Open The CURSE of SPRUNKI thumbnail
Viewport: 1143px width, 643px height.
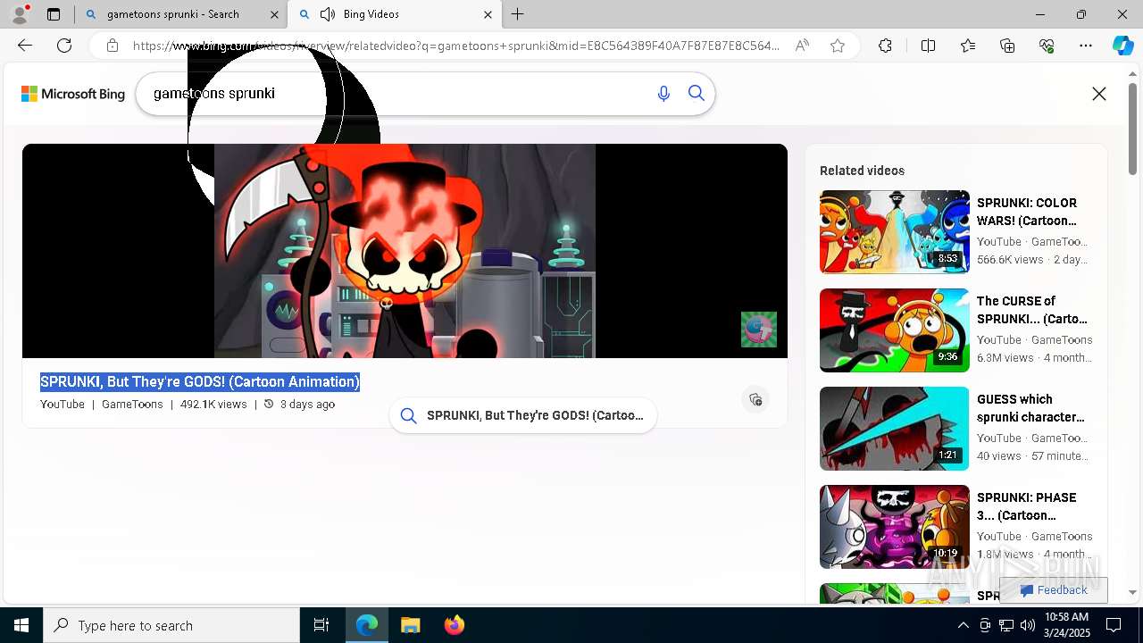pos(895,330)
